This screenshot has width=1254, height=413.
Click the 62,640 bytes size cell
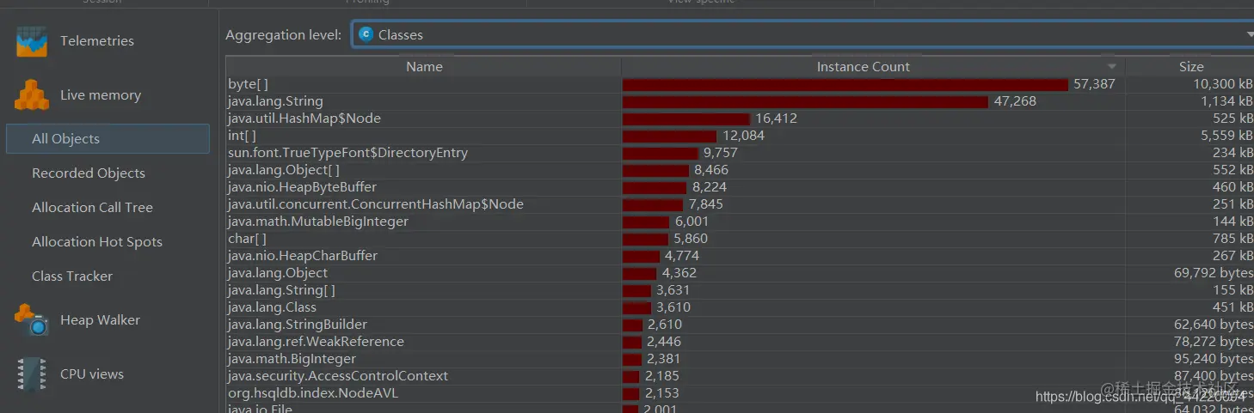(x=1213, y=325)
